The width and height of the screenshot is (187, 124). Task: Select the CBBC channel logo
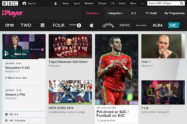pyautogui.click(x=91, y=25)
